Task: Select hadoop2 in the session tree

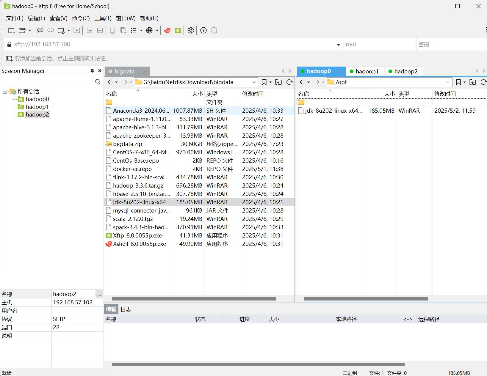Action: [37, 114]
